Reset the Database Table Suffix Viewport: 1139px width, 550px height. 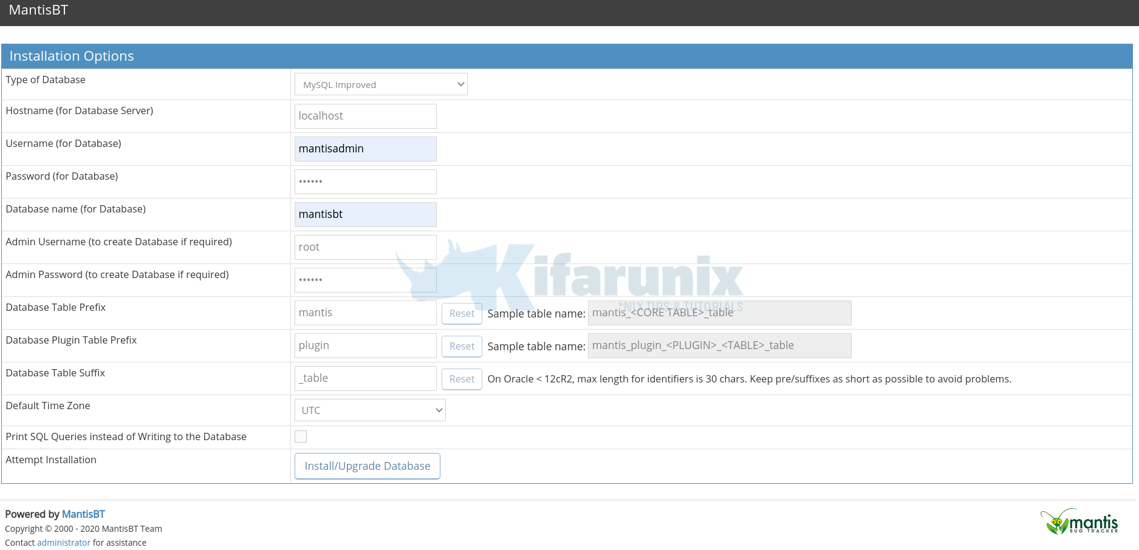[462, 379]
